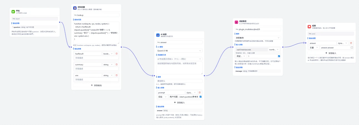Click the answer name field in the 结束 node

coord(322,43)
